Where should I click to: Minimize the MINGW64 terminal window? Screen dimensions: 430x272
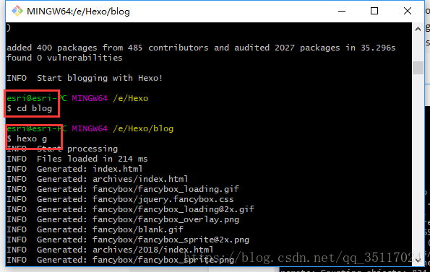342,12
